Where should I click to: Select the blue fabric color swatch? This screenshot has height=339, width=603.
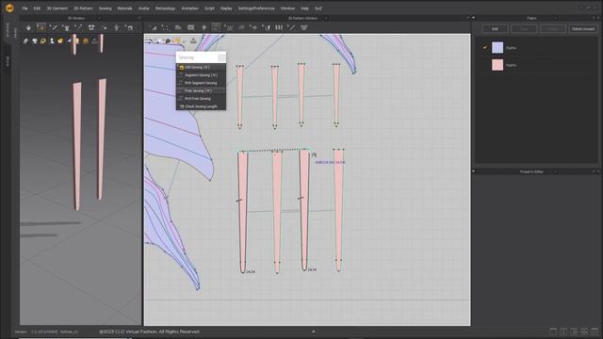click(x=497, y=48)
